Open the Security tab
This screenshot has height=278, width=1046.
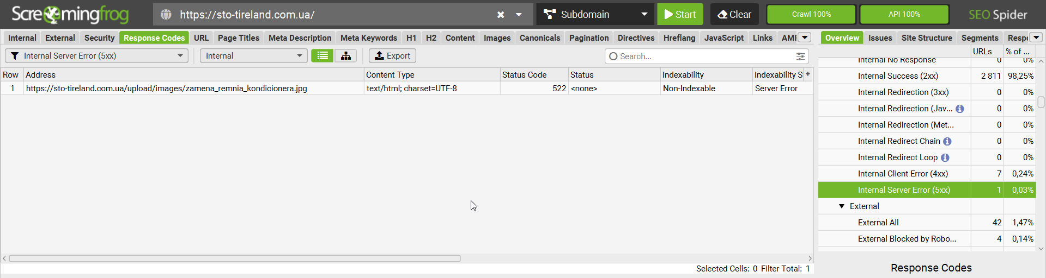(x=99, y=38)
